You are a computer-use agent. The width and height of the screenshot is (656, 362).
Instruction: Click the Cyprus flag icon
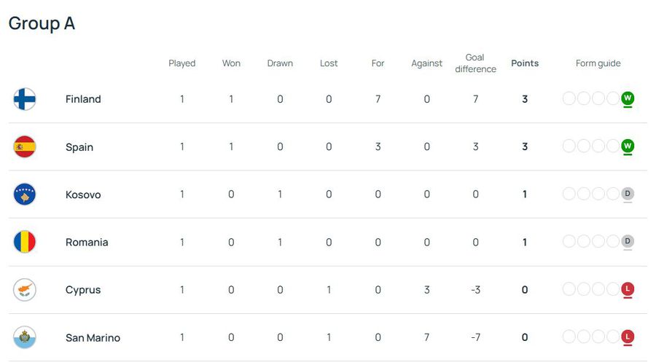25,290
